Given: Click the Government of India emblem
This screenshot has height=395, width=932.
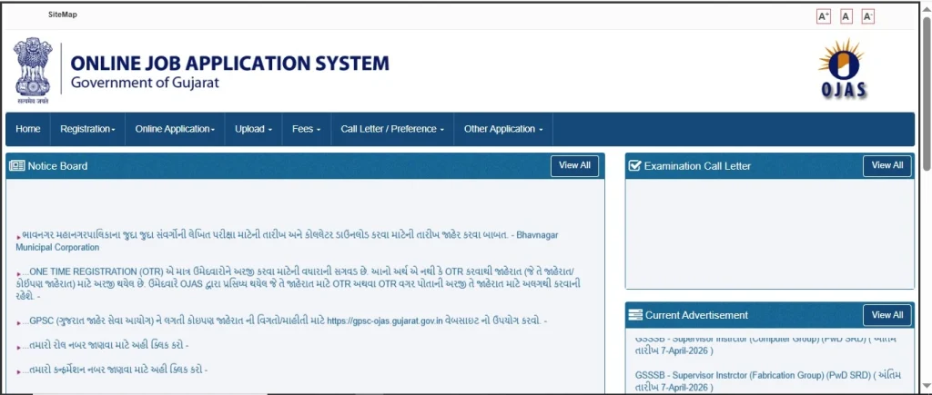Looking at the screenshot, I should (33, 70).
